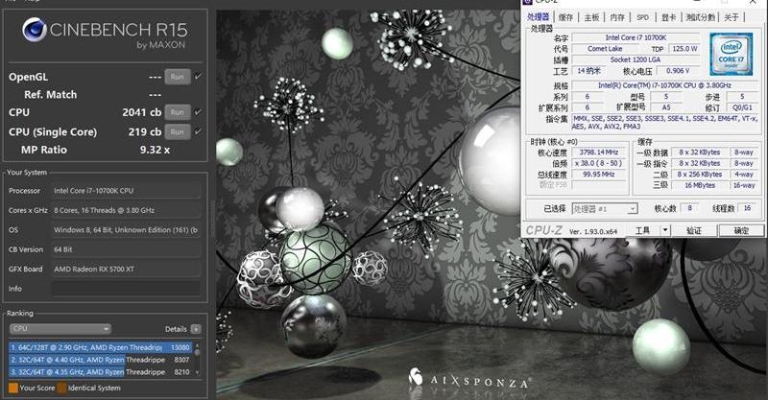Click the orange Your Score legend swatch
Viewport: 768px width, 400px height.
[13, 388]
